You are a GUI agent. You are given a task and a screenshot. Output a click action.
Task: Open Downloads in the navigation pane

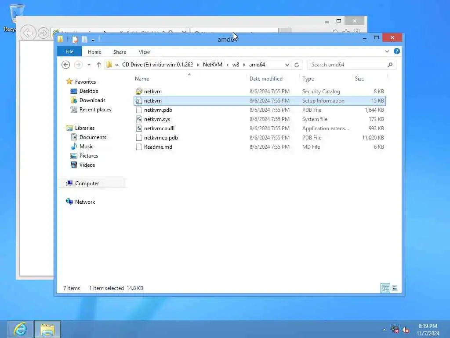coord(92,100)
